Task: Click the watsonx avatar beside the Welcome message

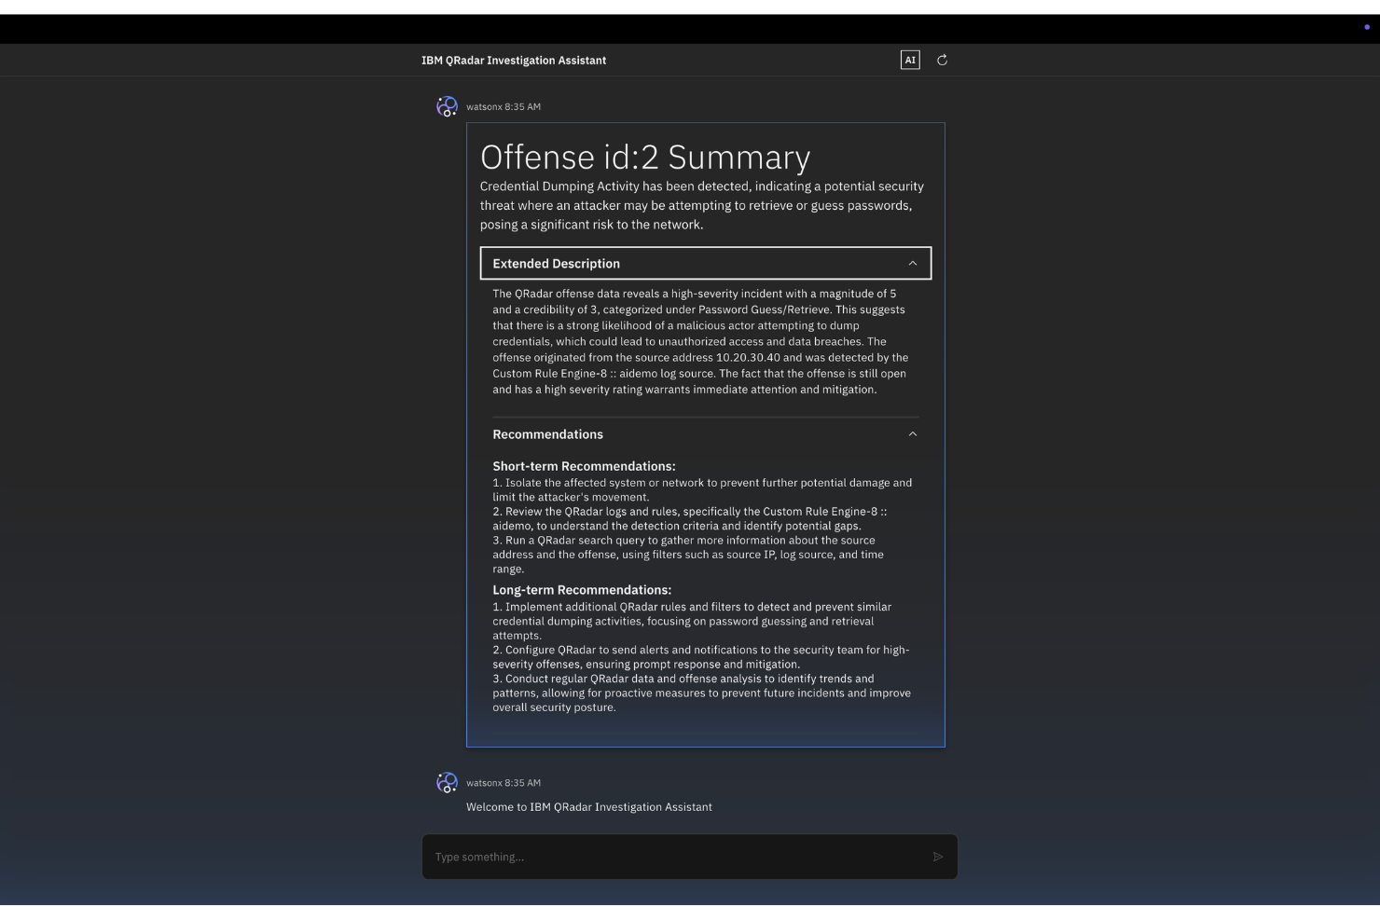Action: click(x=448, y=783)
